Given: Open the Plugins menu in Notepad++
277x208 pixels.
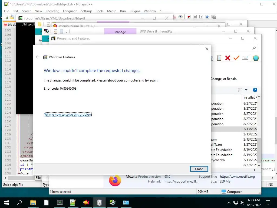Looking at the screenshot, I should point(135,11).
